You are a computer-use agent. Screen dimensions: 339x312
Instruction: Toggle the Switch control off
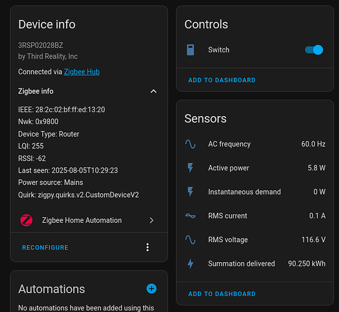click(314, 50)
